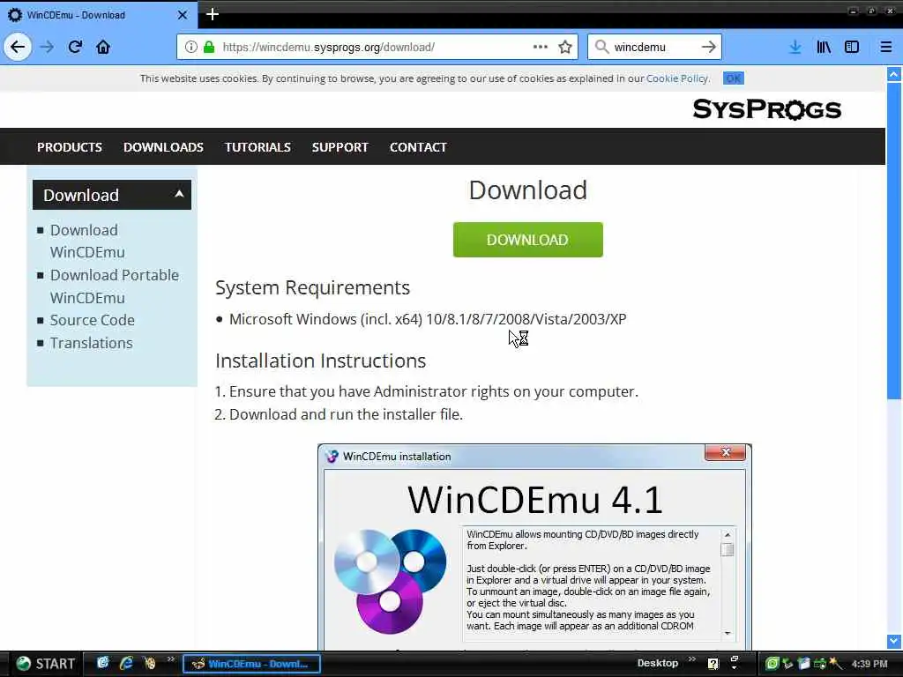The image size is (903, 677).
Task: Reload the page with the refresh icon
Action: coord(75,47)
